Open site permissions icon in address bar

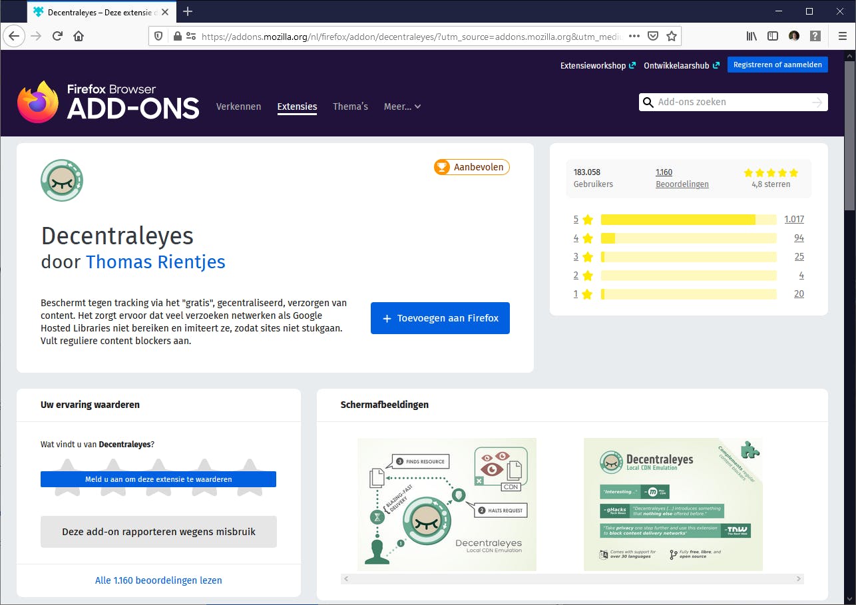pyautogui.click(x=191, y=36)
